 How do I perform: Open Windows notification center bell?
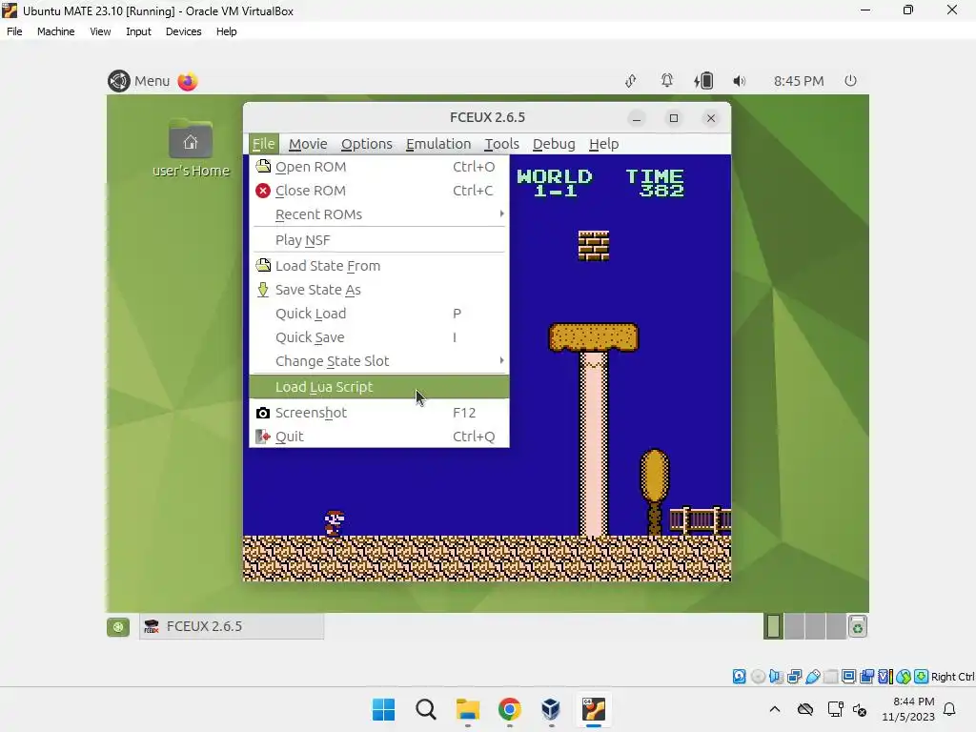[x=949, y=709]
